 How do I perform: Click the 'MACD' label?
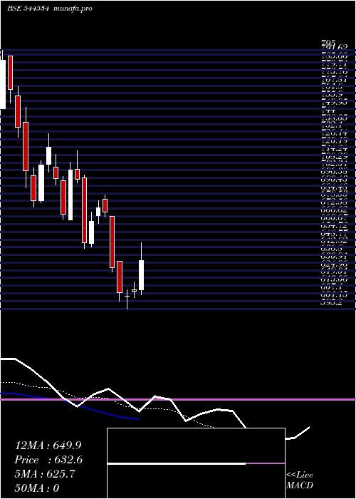coord(300,485)
